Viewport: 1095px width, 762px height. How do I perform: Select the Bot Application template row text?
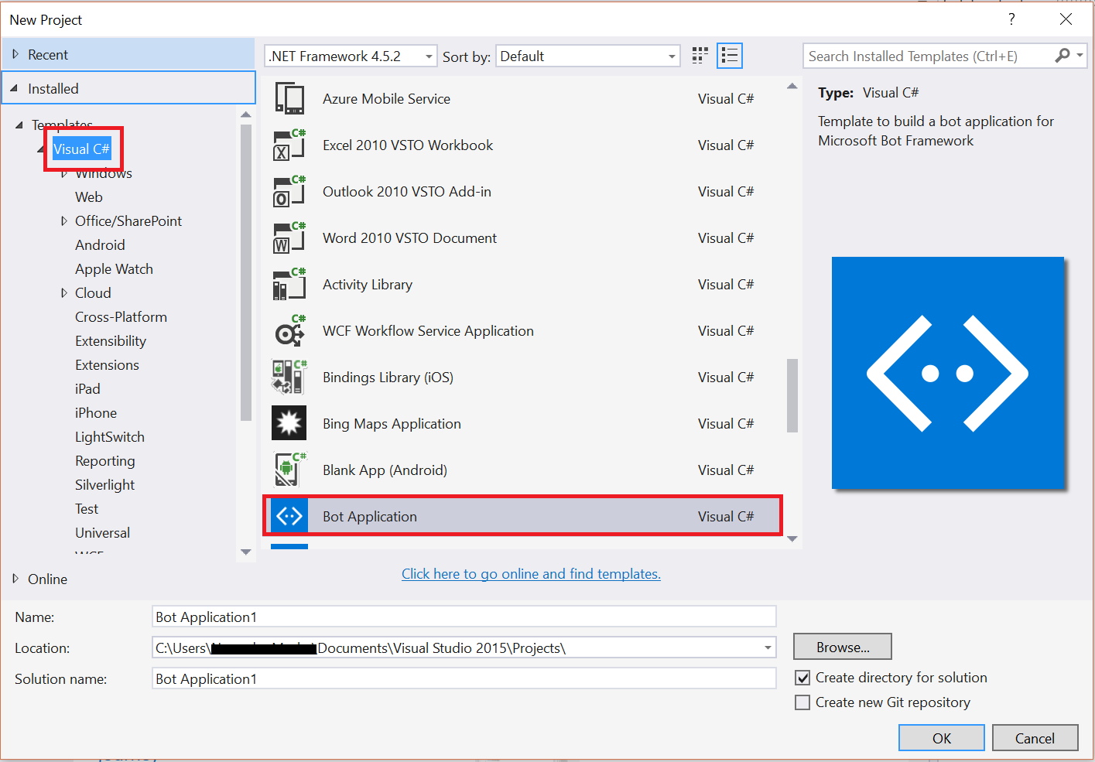tap(370, 517)
